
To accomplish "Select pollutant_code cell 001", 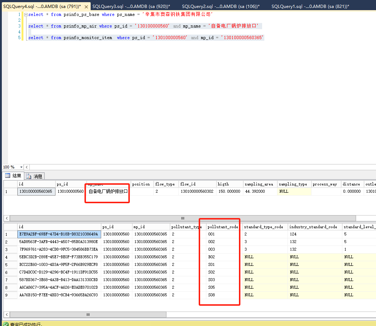I will pyautogui.click(x=224, y=234).
